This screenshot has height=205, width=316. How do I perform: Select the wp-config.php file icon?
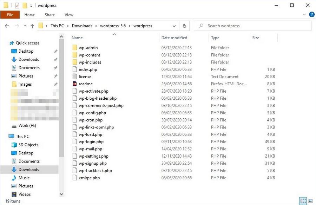coord(74,113)
